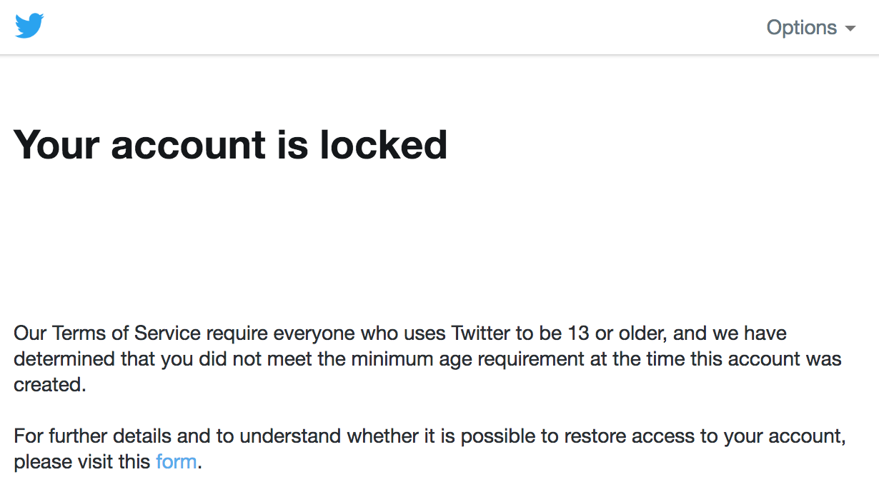Click the Options label text
The height and width of the screenshot is (497, 879).
coord(802,28)
